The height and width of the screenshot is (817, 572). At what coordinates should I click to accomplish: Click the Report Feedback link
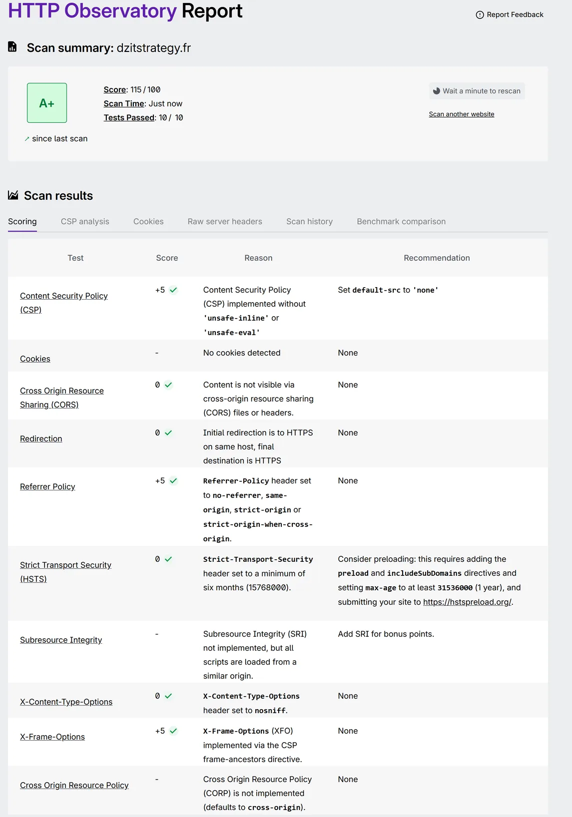(510, 15)
